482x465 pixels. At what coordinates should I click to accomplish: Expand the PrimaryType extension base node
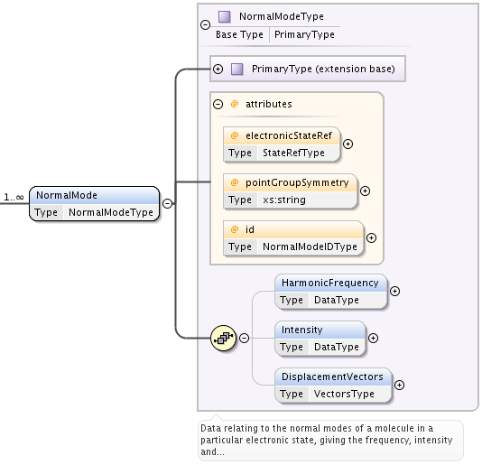pos(218,69)
